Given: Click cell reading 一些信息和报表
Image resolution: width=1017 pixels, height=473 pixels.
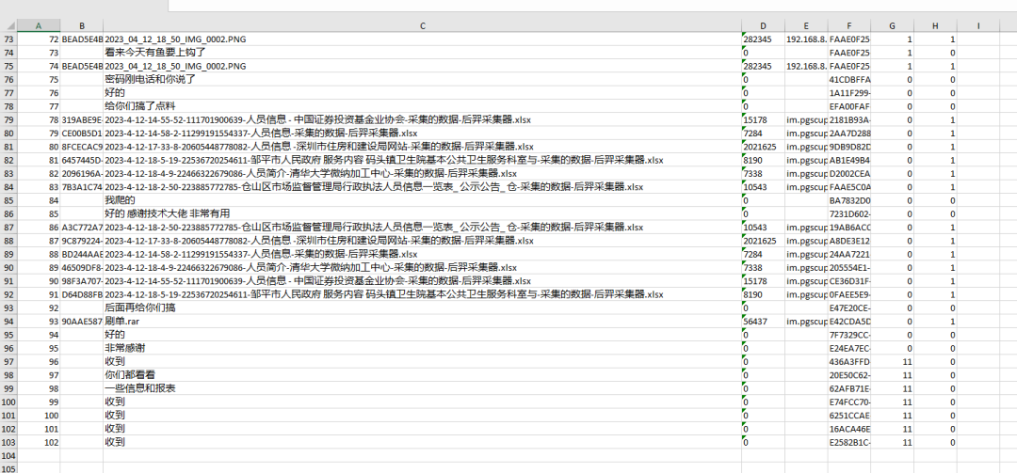Looking at the screenshot, I should (x=422, y=388).
